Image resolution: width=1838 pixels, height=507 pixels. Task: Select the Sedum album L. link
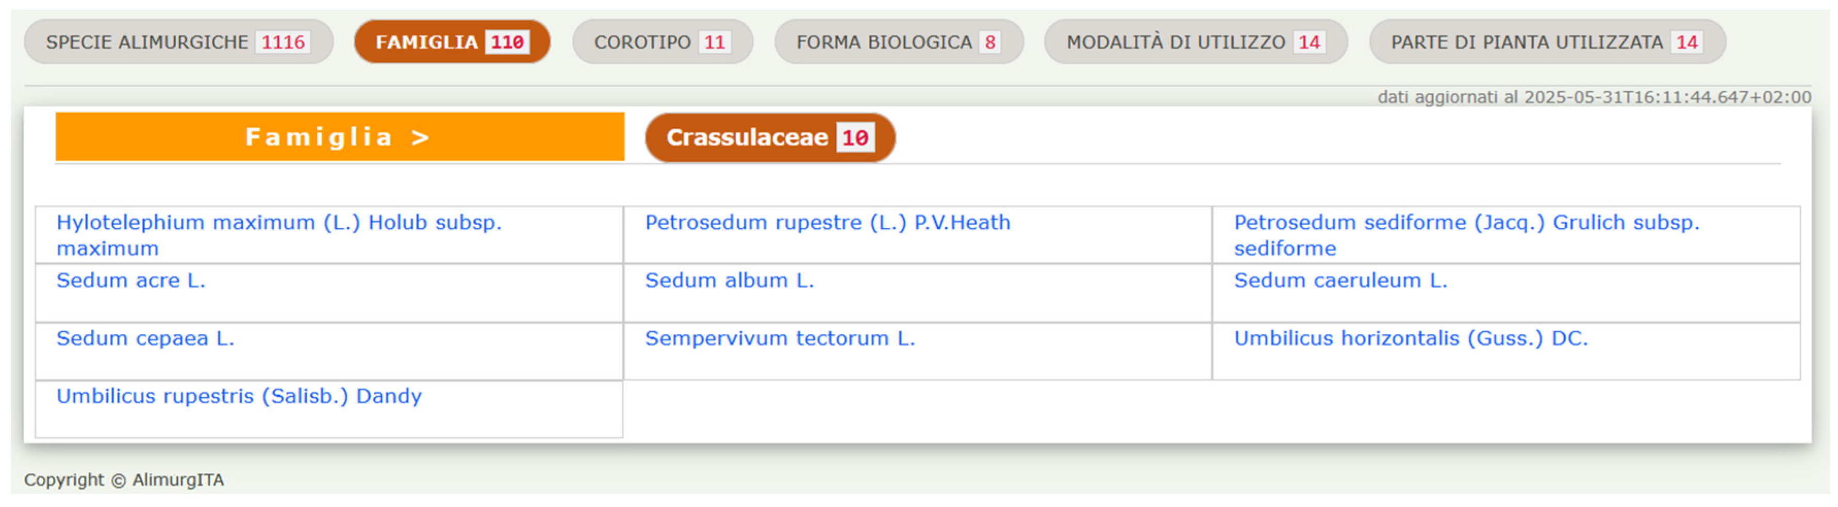point(729,281)
